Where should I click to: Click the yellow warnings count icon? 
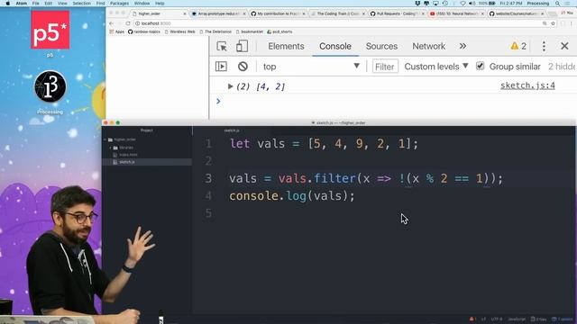coord(518,46)
